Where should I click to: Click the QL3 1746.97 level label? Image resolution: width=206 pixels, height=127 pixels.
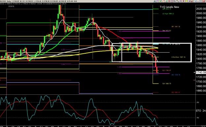coord(167,70)
